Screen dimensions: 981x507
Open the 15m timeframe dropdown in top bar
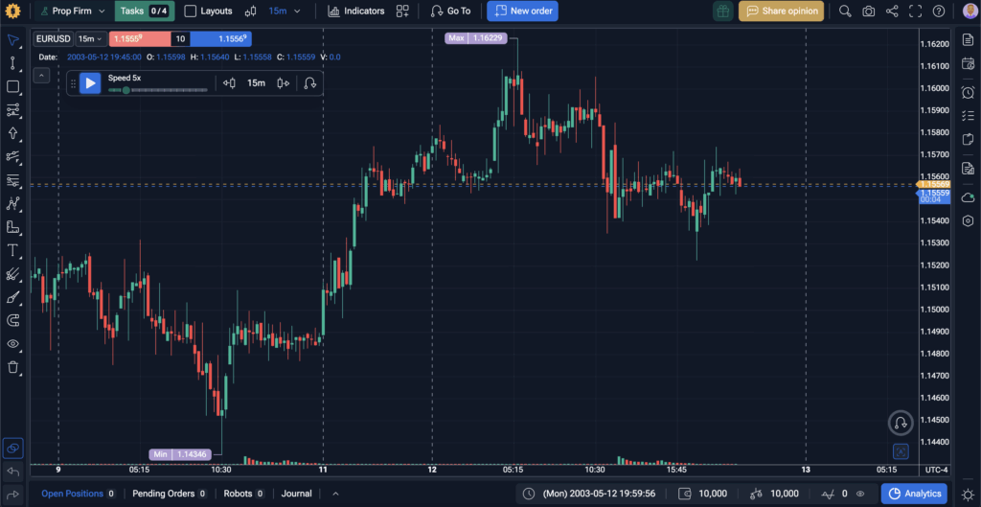click(x=284, y=12)
